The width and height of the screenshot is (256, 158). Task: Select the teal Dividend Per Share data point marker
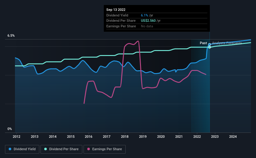point(210,47)
